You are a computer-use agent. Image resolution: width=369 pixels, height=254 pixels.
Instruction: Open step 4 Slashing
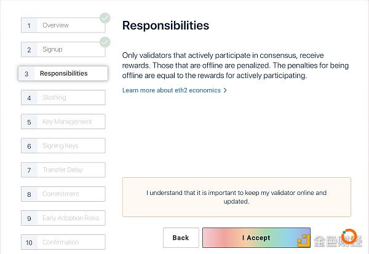coord(63,97)
